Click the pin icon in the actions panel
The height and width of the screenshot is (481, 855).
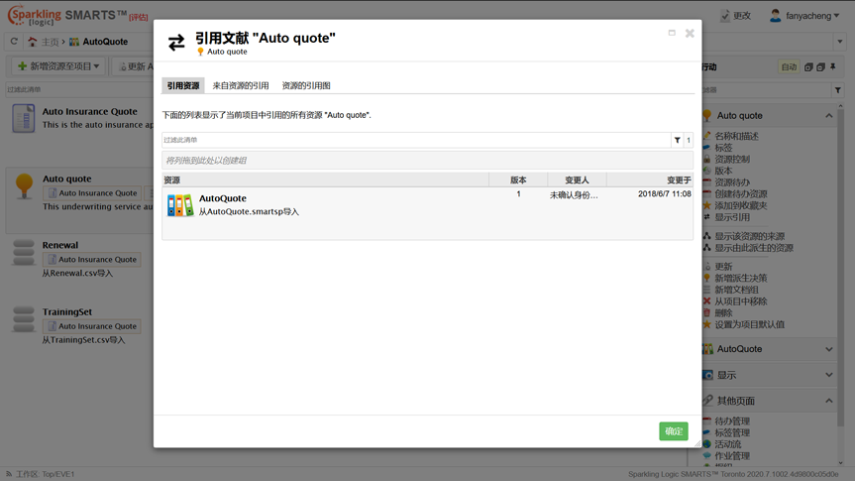[833, 67]
